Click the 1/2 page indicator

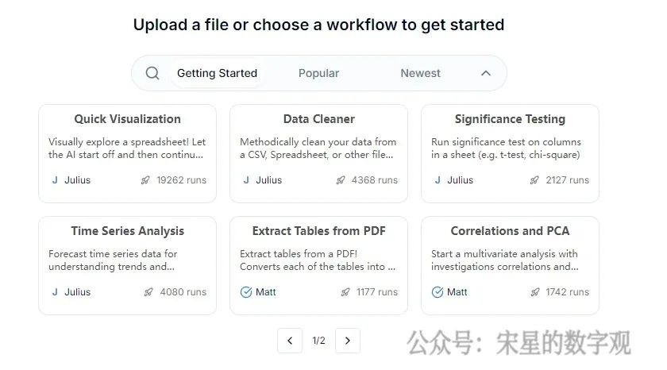318,341
